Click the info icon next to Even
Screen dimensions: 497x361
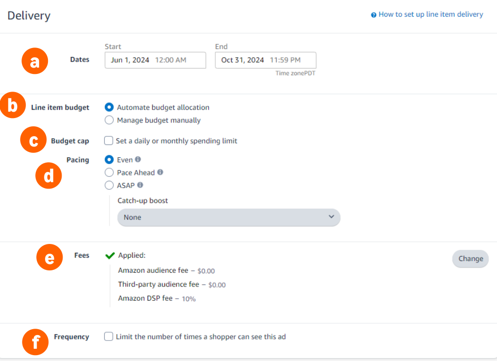tap(138, 159)
